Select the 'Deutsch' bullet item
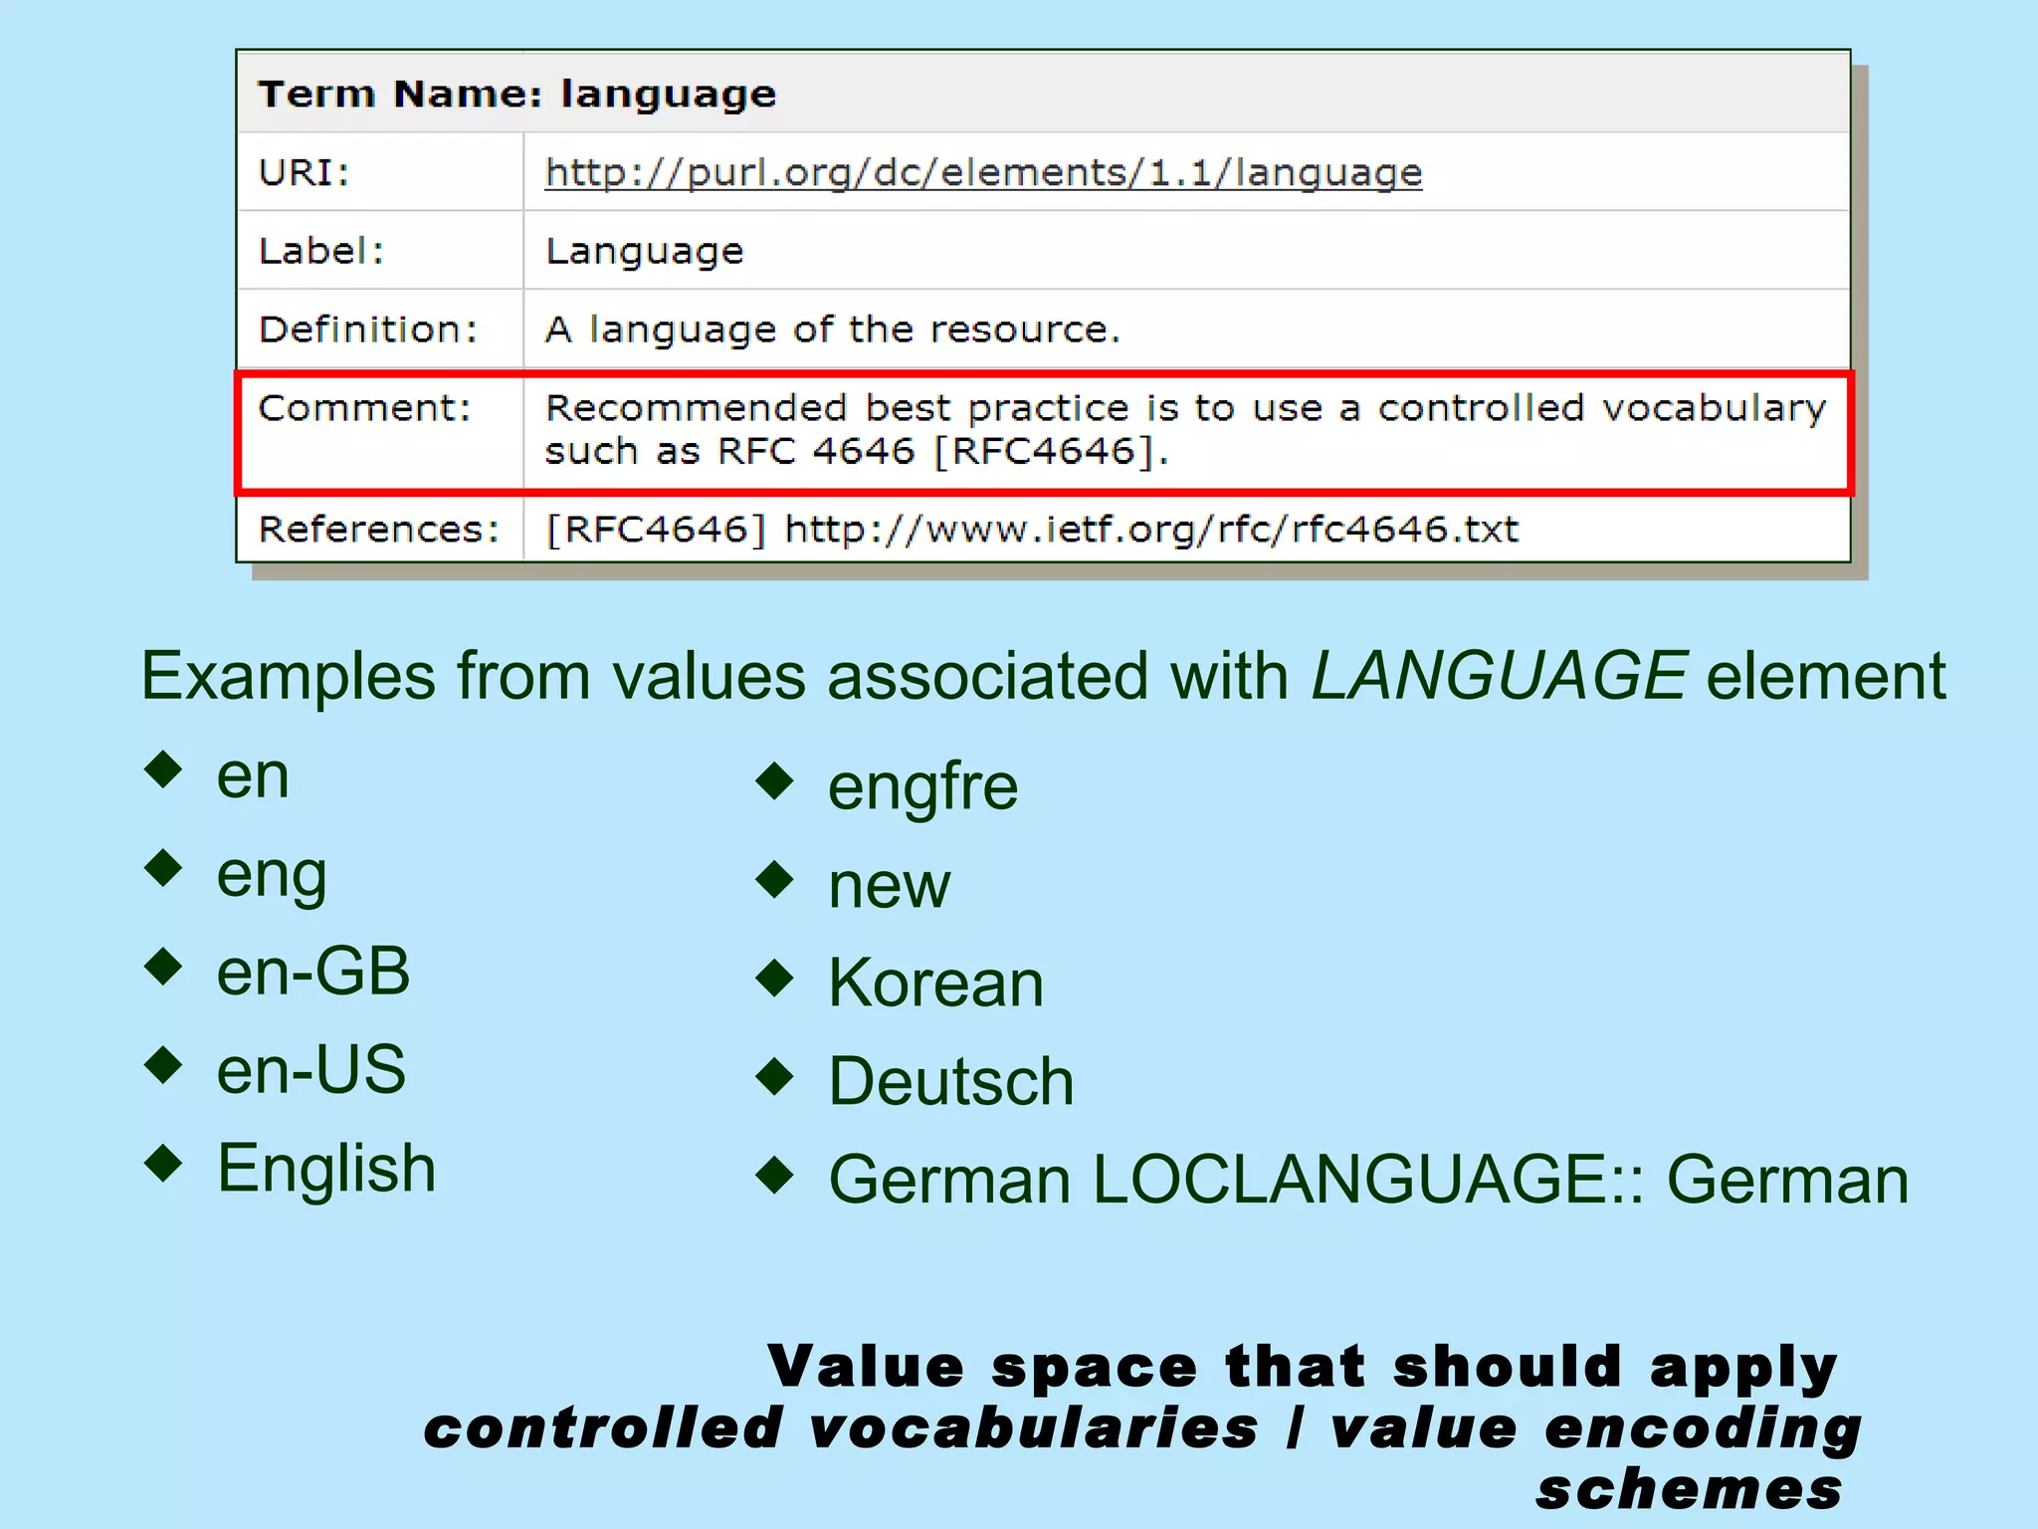Image resolution: width=2038 pixels, height=1529 pixels. [951, 1082]
